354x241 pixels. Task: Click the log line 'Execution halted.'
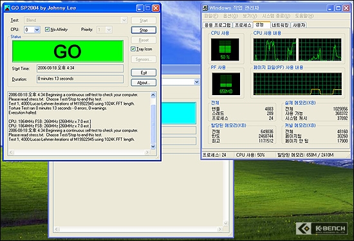(23, 112)
